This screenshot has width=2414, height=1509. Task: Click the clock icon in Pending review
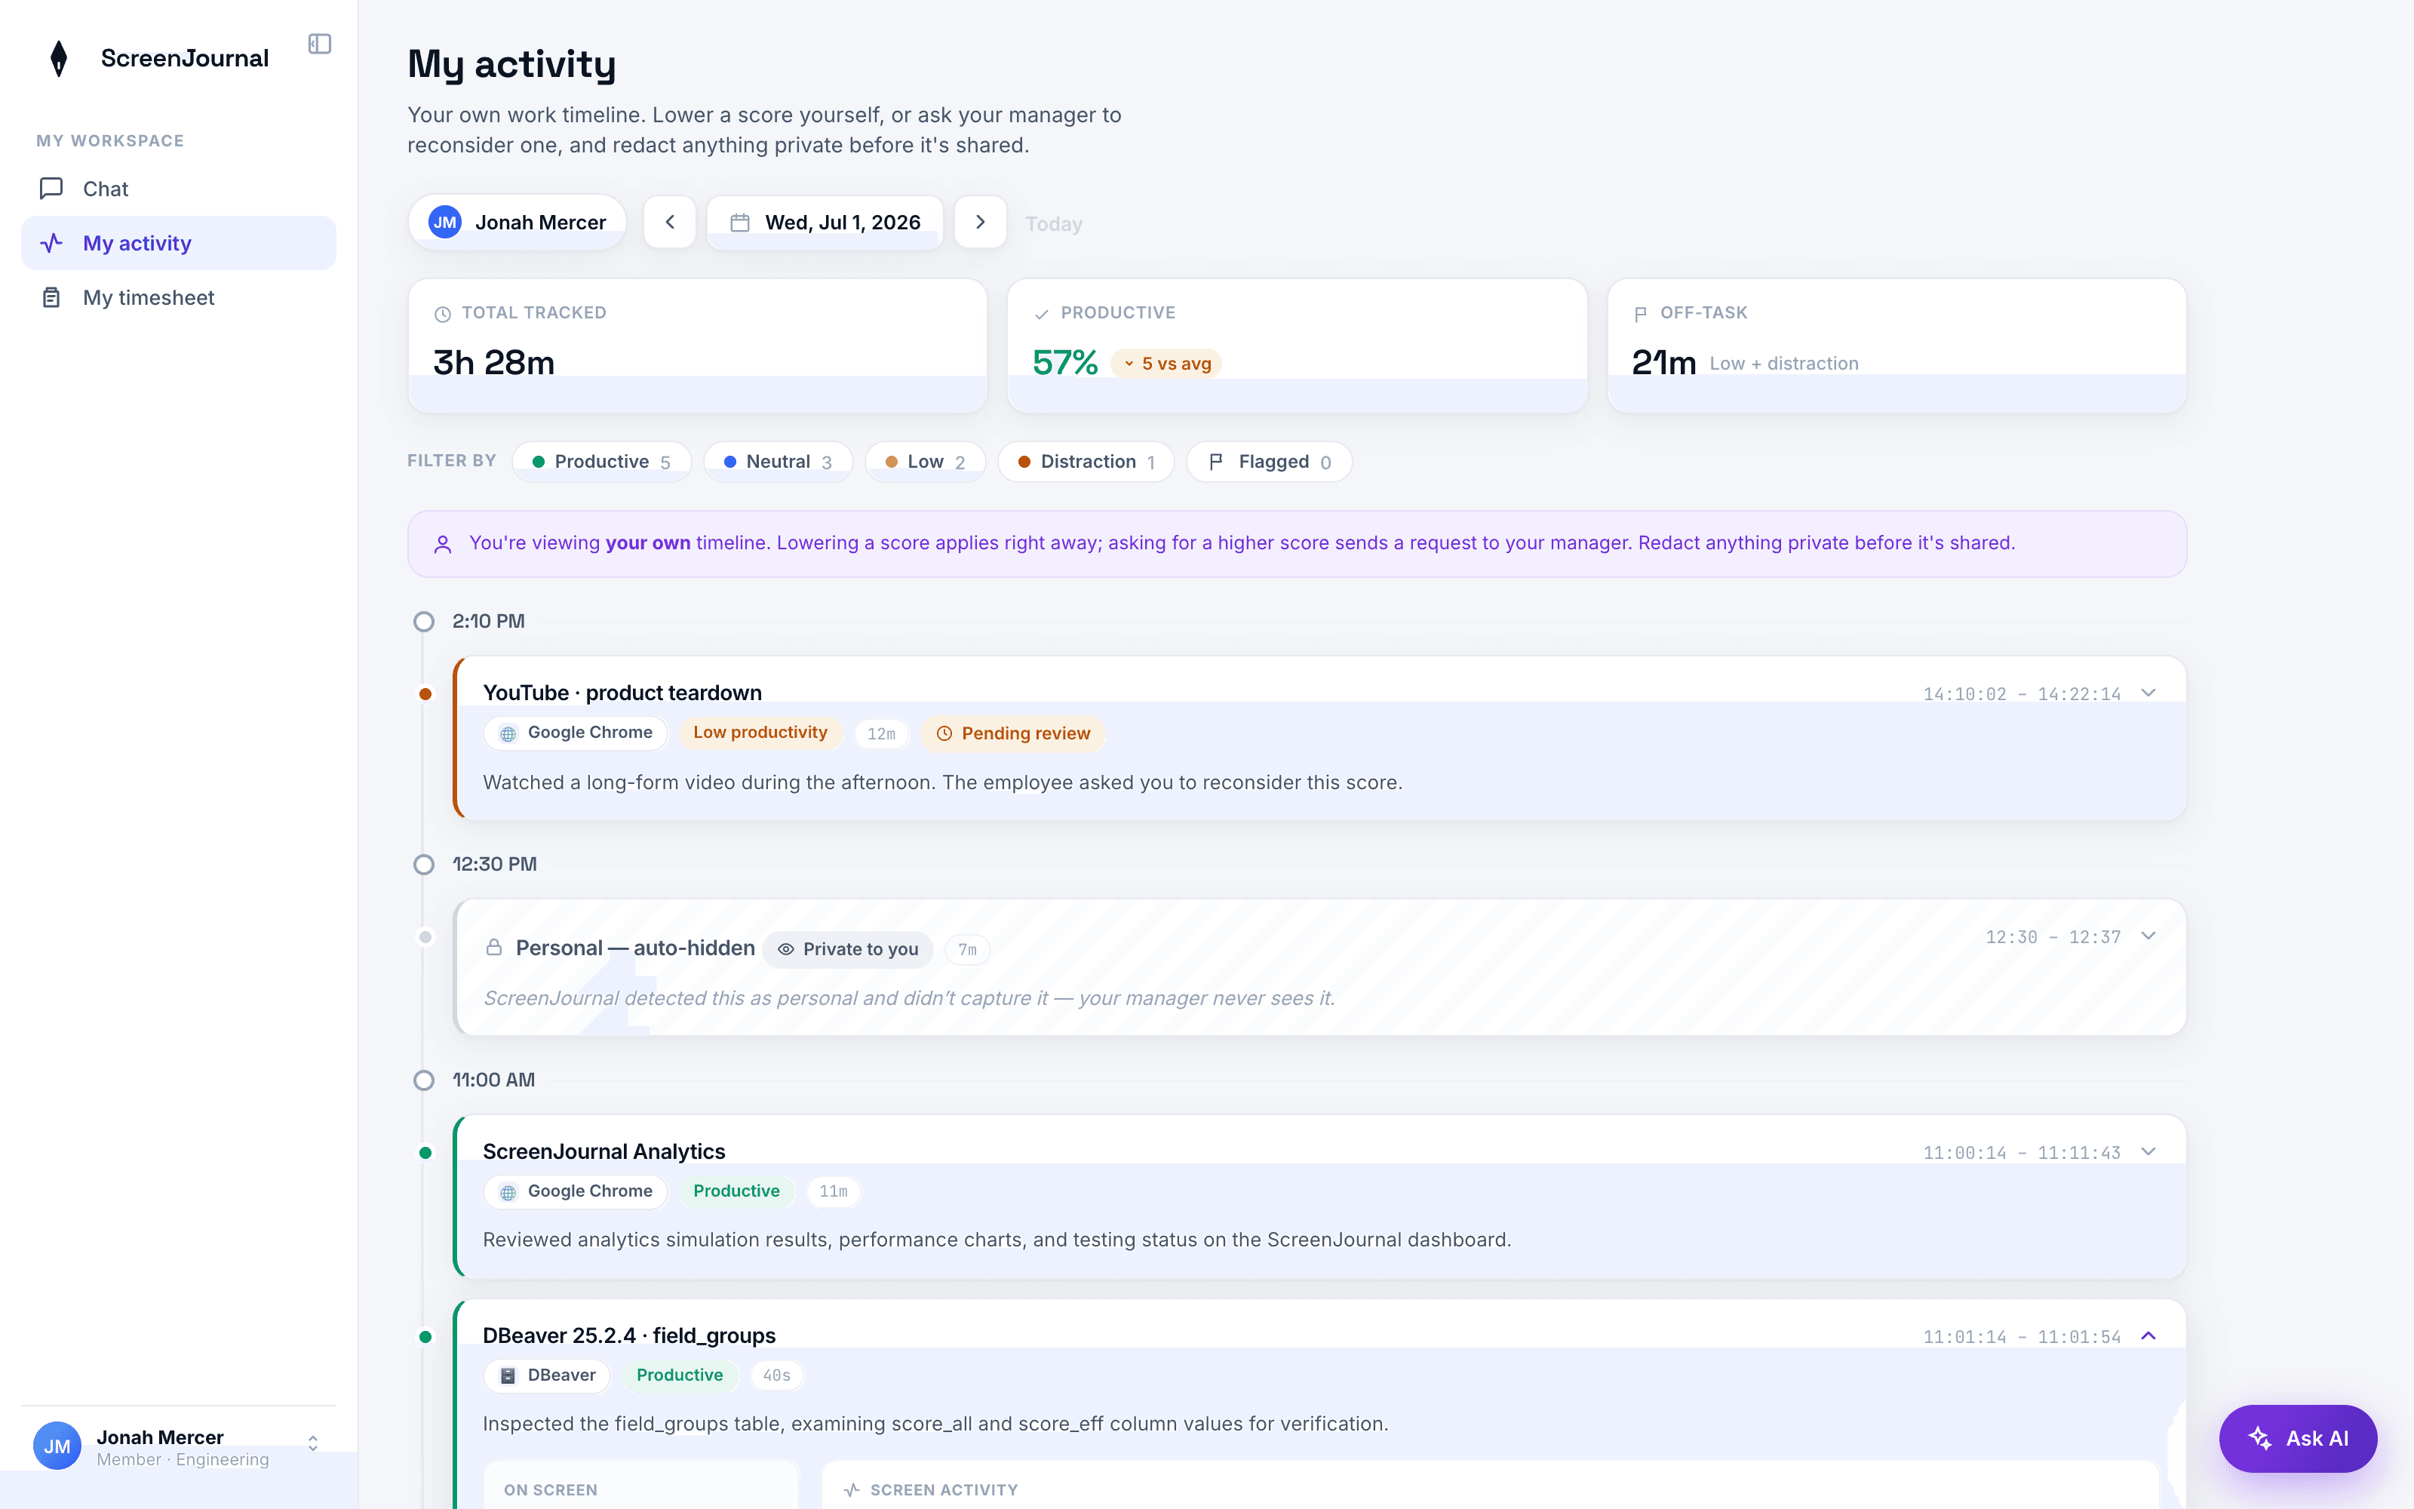tap(944, 733)
